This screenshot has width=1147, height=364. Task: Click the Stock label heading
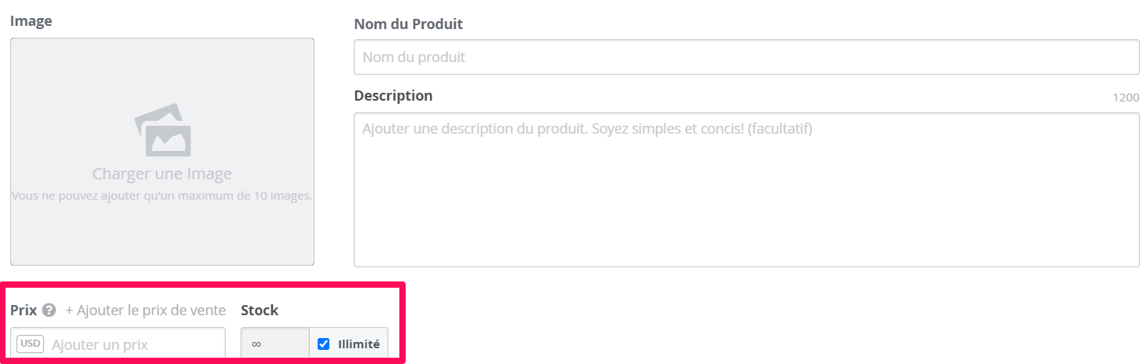259,310
